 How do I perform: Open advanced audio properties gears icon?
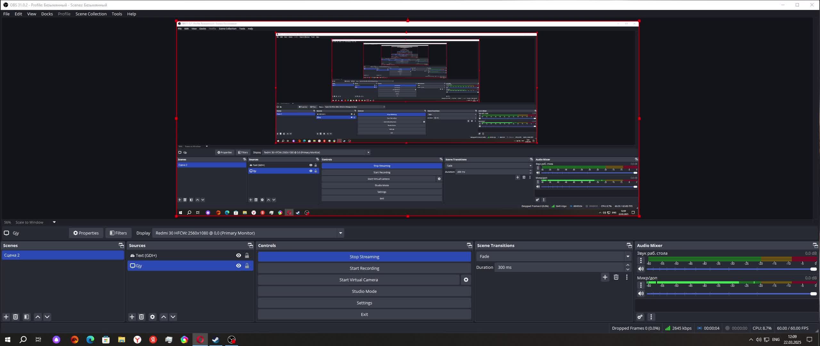[640, 317]
